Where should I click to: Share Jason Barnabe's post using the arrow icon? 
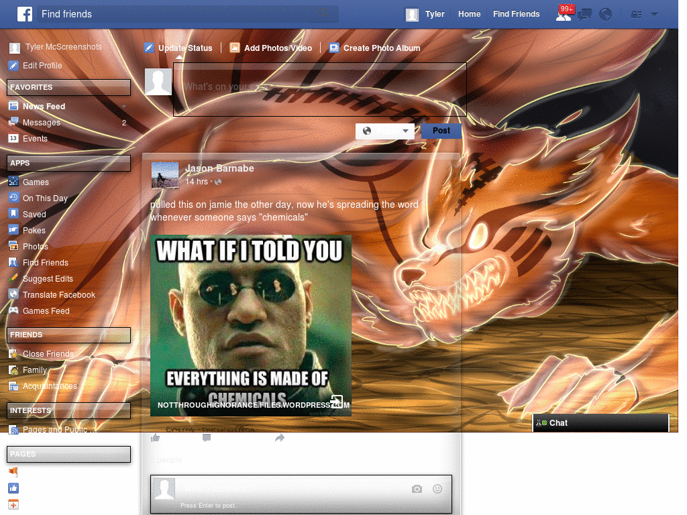280,438
